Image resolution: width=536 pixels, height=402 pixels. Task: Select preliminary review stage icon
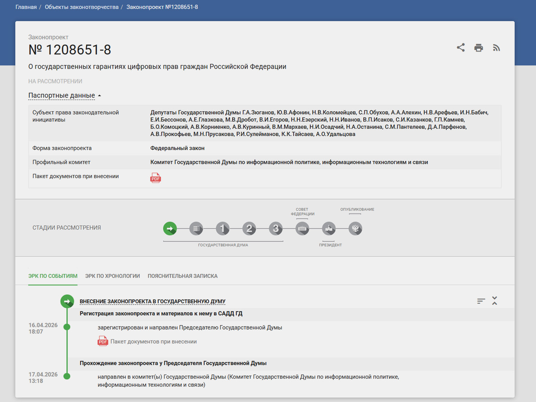pos(196,229)
